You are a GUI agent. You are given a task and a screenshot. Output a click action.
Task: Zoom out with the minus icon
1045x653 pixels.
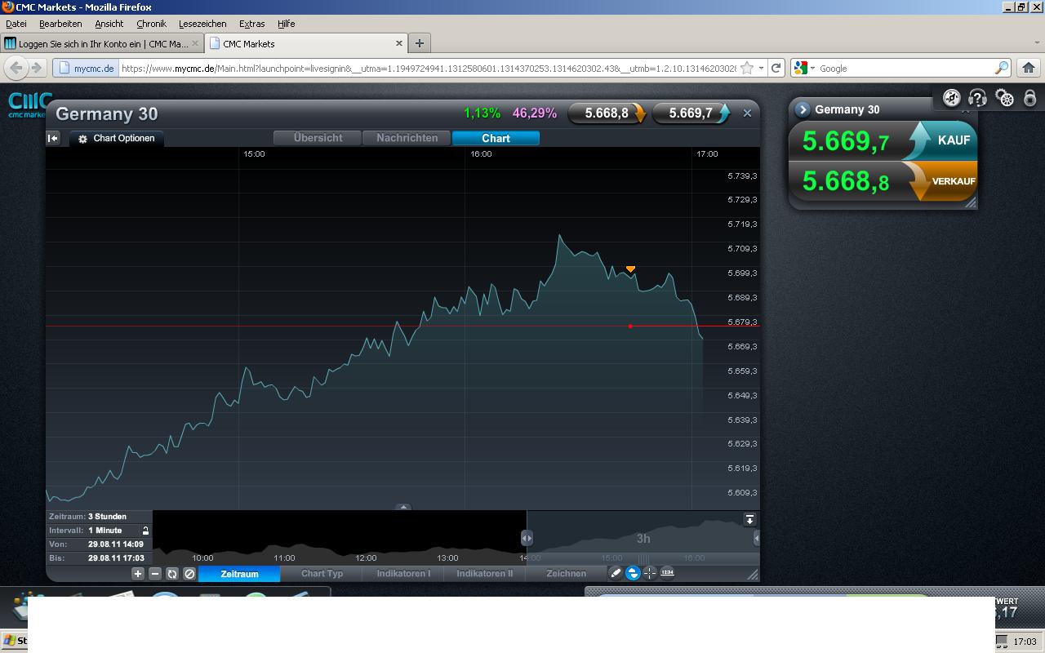tap(155, 574)
